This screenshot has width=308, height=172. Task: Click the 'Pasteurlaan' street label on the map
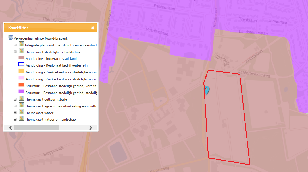(165, 7)
